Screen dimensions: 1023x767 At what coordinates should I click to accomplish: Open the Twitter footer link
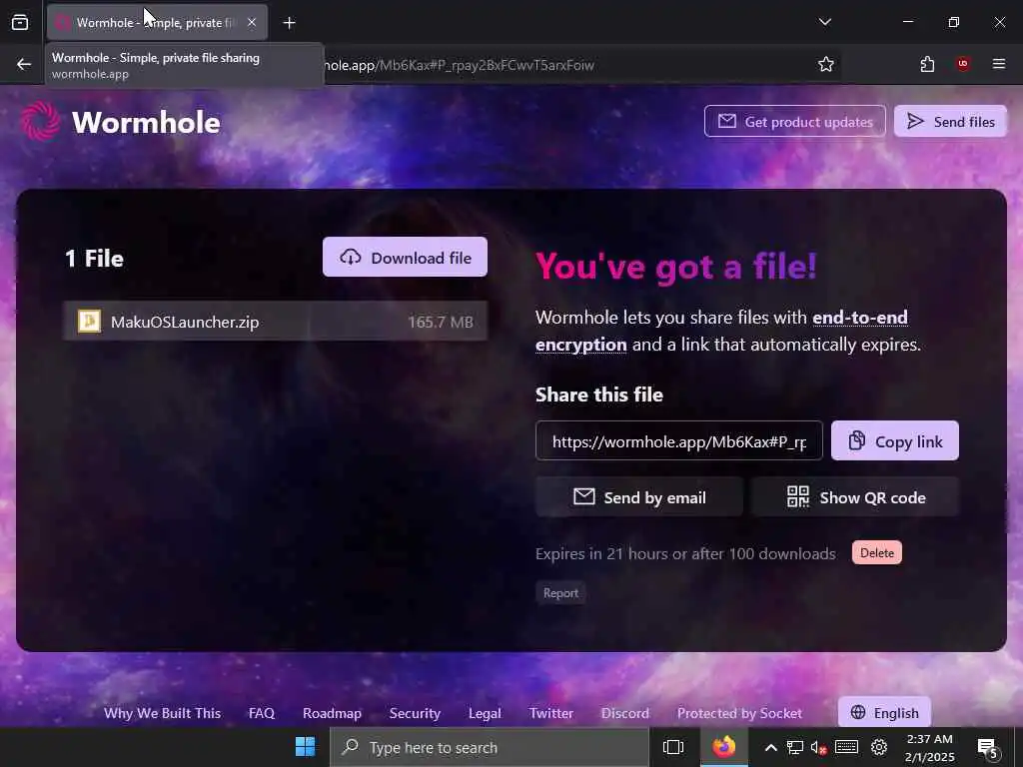[x=551, y=713]
